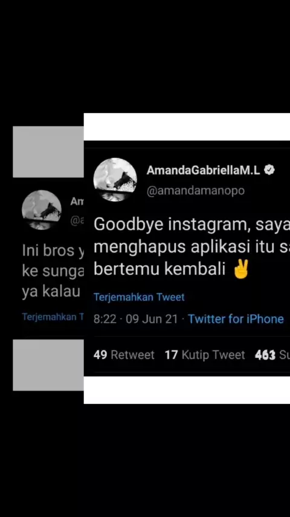Image resolution: width=290 pixels, height=517 pixels.
Task: Open the AmandaGabriellaM.L display name
Action: point(204,170)
